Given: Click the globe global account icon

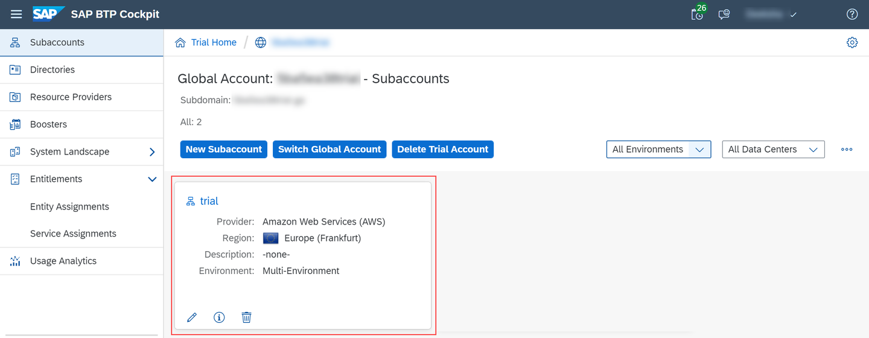Looking at the screenshot, I should (x=260, y=42).
